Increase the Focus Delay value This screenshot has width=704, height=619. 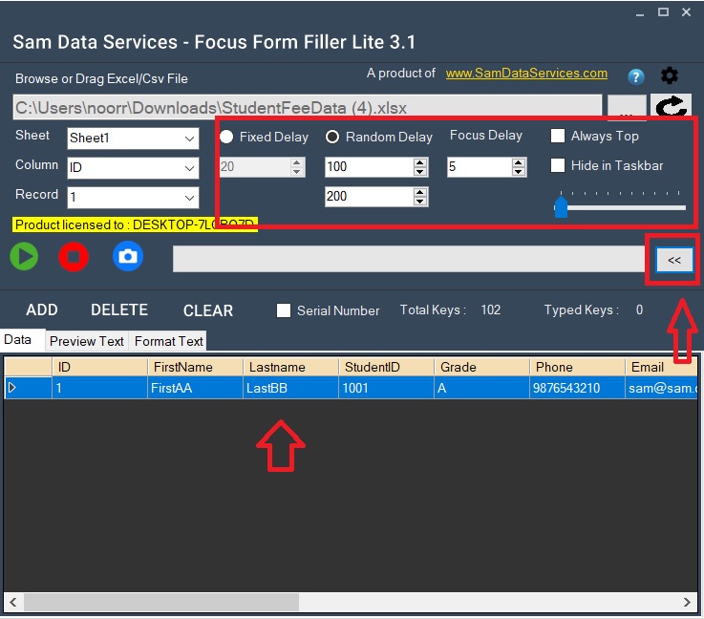tap(518, 162)
